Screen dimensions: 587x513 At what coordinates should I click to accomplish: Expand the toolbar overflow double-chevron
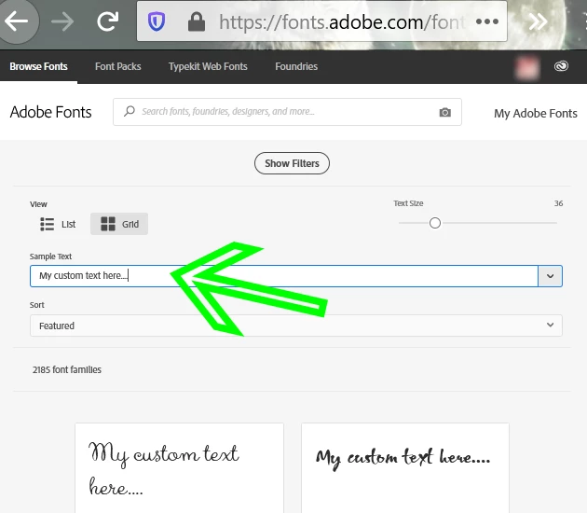[538, 21]
